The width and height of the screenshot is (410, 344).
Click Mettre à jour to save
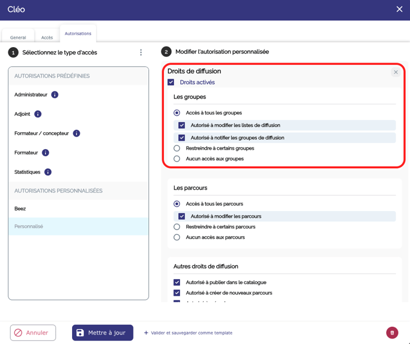click(102, 333)
